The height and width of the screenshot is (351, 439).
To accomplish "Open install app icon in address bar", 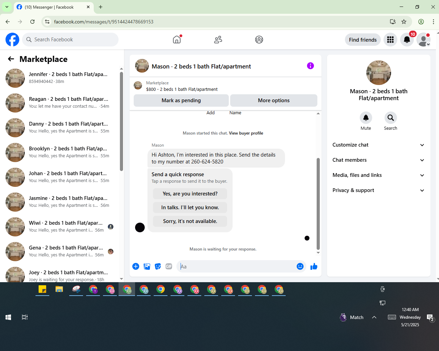I will click(393, 22).
